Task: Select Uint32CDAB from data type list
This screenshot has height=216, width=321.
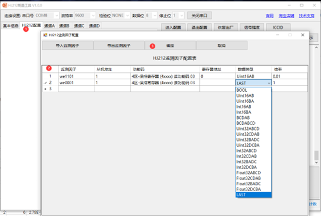Action: coord(253,134)
